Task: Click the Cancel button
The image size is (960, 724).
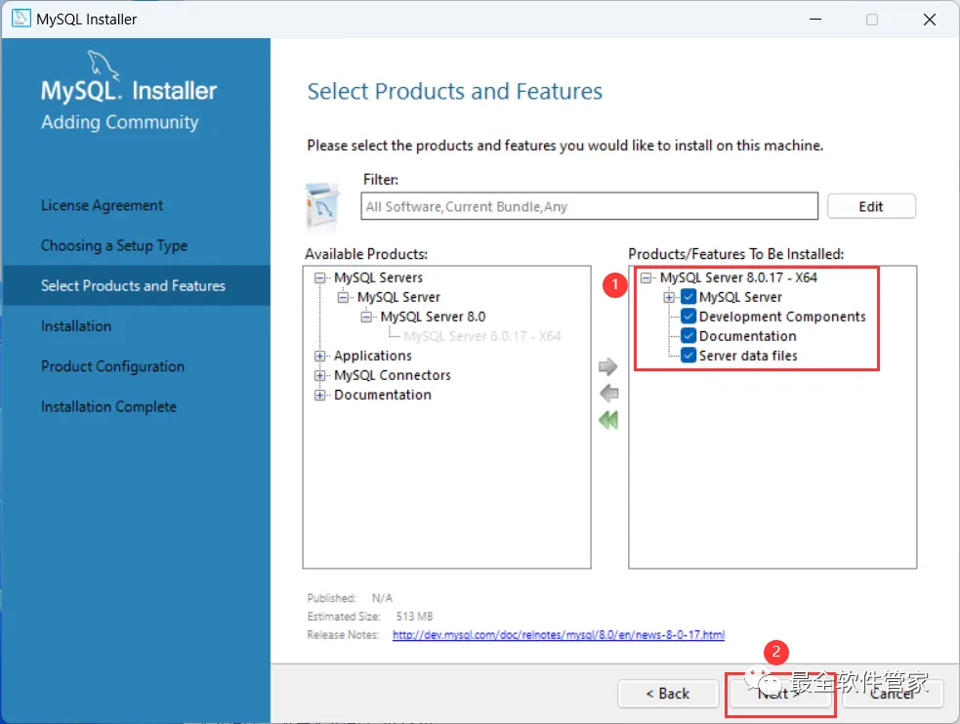Action: point(894,694)
